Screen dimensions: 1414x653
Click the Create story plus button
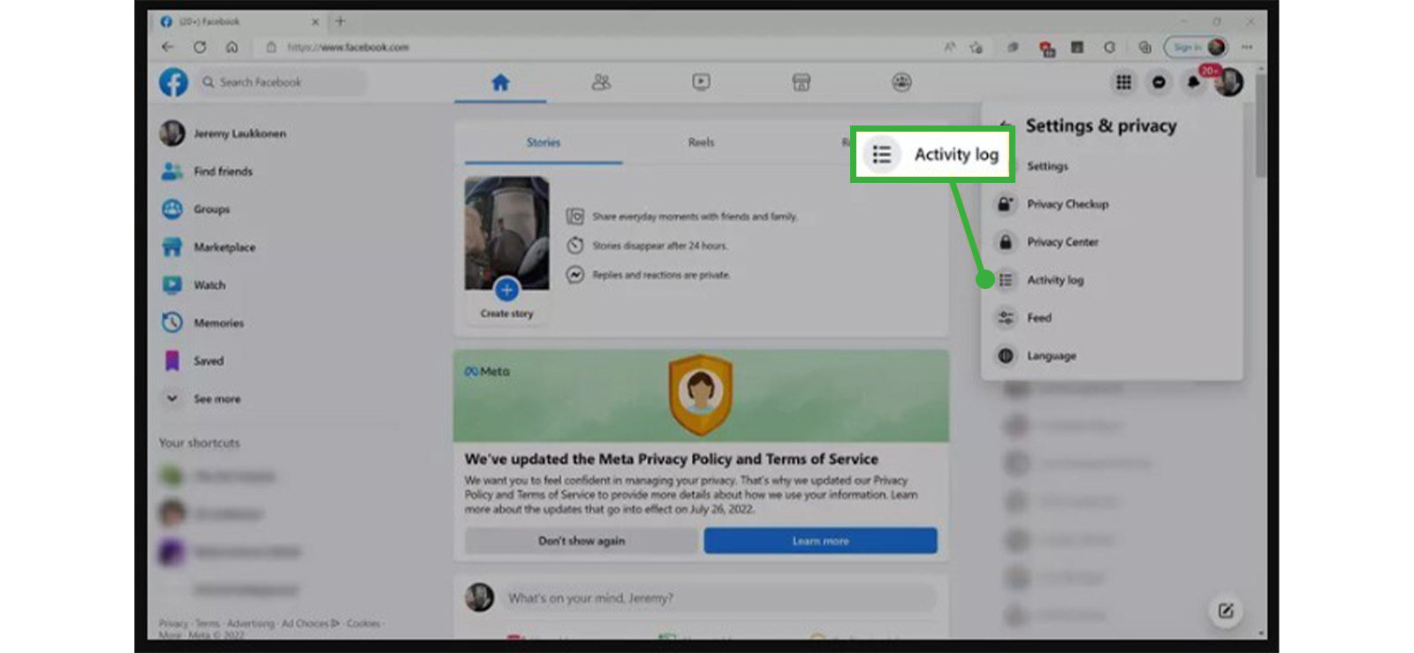click(x=506, y=290)
